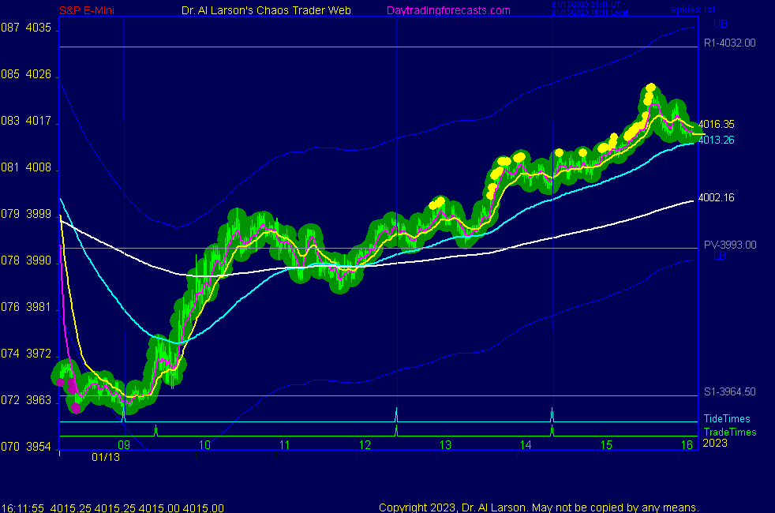Select the "3981" price axis label
The image size is (775, 513).
[x=39, y=307]
